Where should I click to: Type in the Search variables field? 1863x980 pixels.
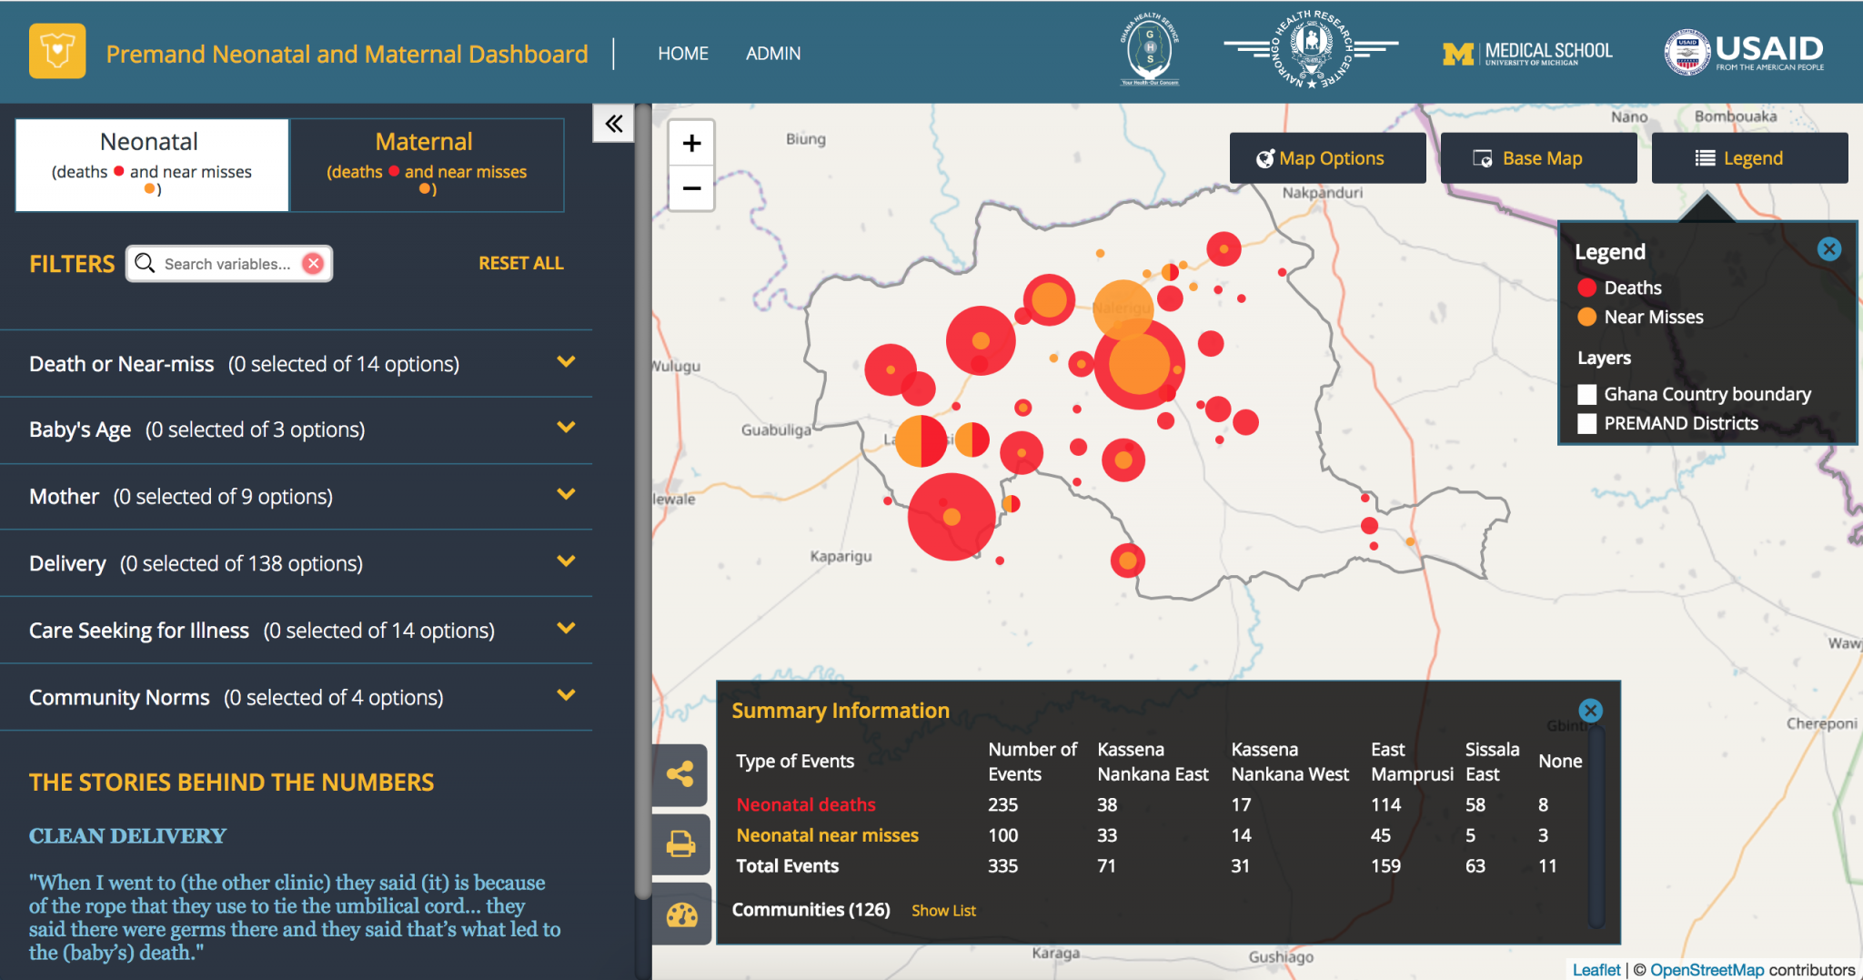227,264
